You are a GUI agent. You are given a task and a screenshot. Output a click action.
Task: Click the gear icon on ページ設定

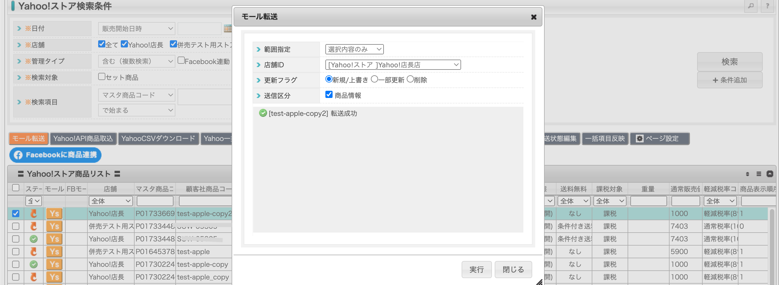coord(639,138)
